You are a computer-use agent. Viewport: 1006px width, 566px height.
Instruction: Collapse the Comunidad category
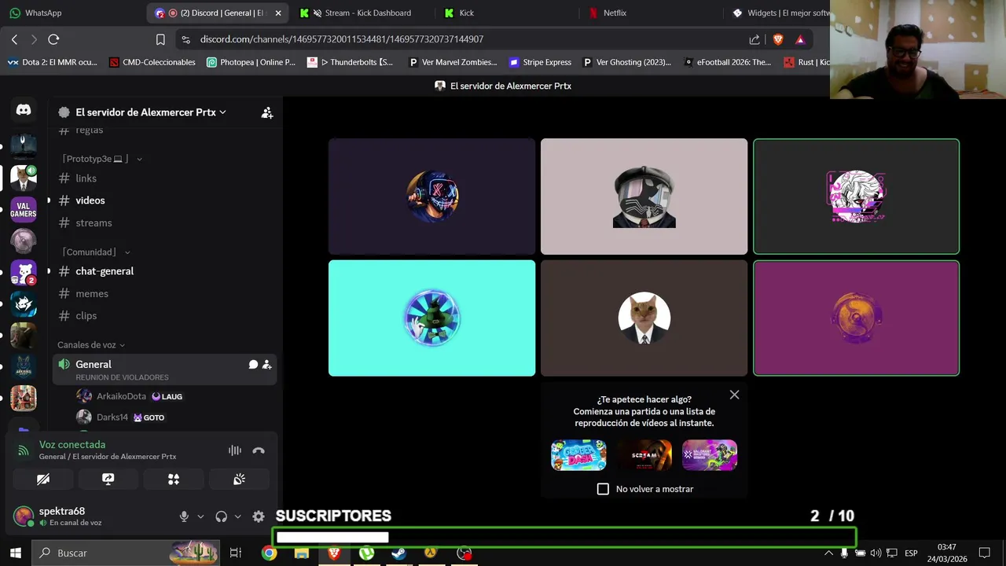pyautogui.click(x=97, y=252)
